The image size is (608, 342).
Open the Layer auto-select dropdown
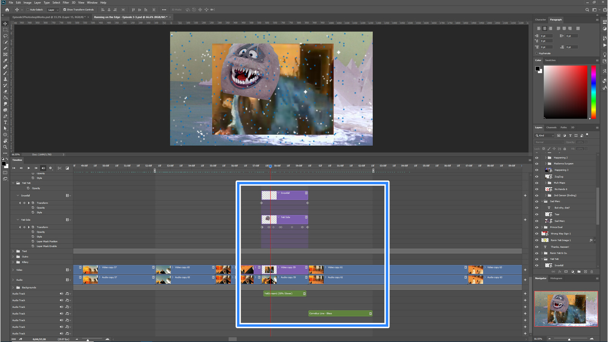pos(53,10)
